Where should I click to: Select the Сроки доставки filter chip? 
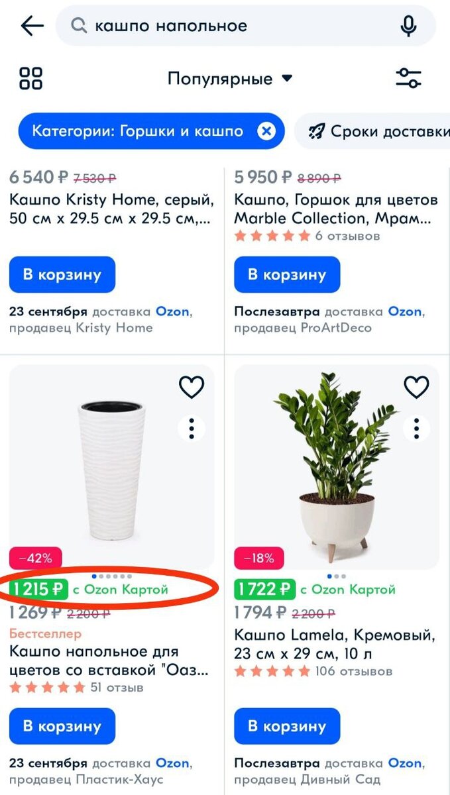374,131
